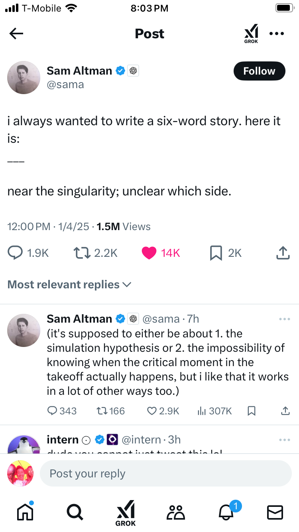Screen dimensions: 299x532
Task: Repost Sam Altman's follow-up reply
Action: click(x=102, y=411)
